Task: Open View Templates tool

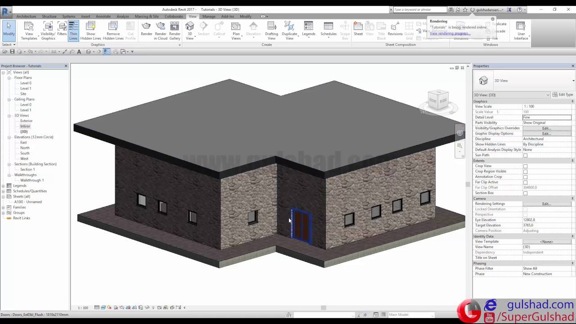Action: (29, 31)
